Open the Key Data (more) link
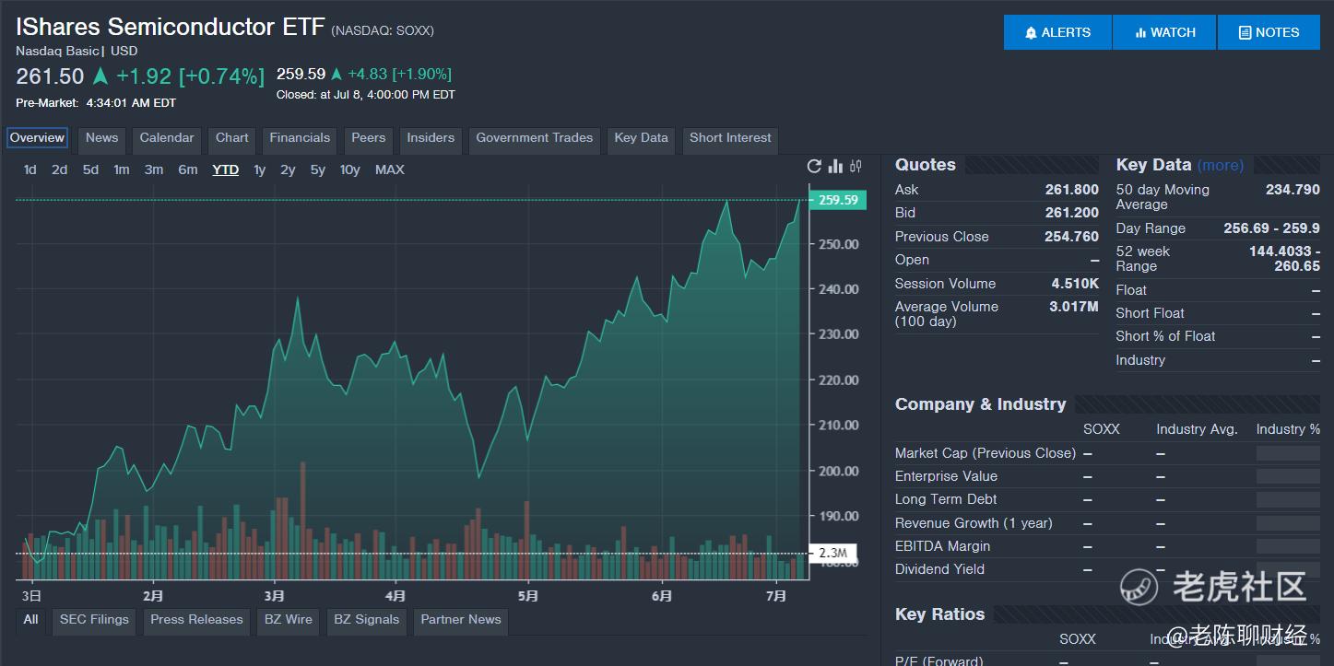The height and width of the screenshot is (666, 1334). point(1221,164)
